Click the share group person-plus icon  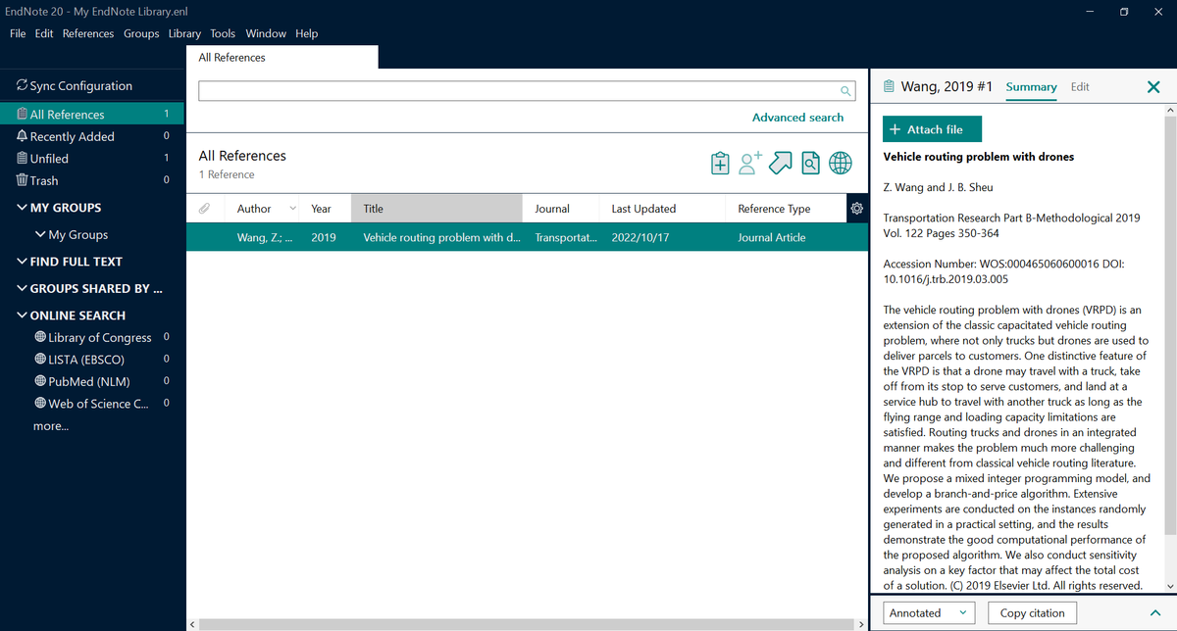pos(750,163)
